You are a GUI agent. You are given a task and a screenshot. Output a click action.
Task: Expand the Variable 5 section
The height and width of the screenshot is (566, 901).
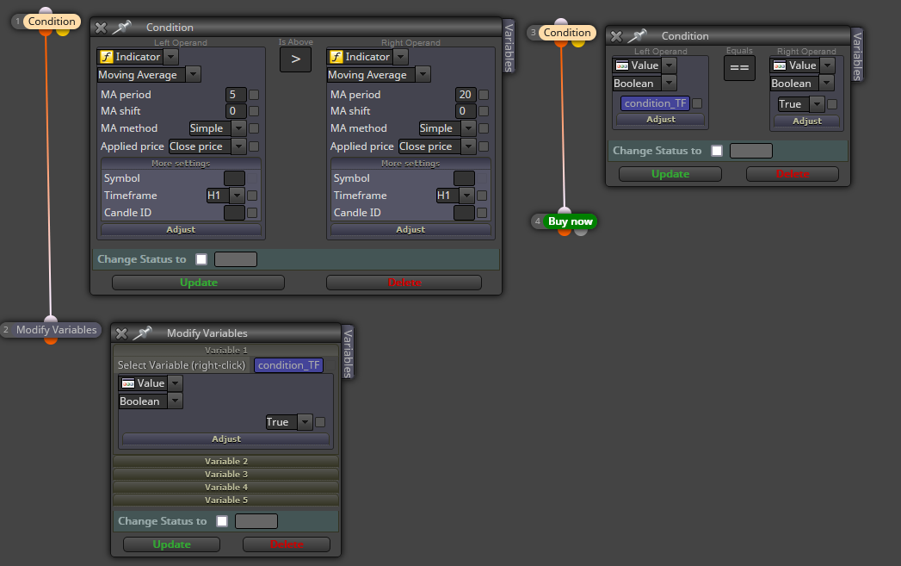click(x=225, y=501)
